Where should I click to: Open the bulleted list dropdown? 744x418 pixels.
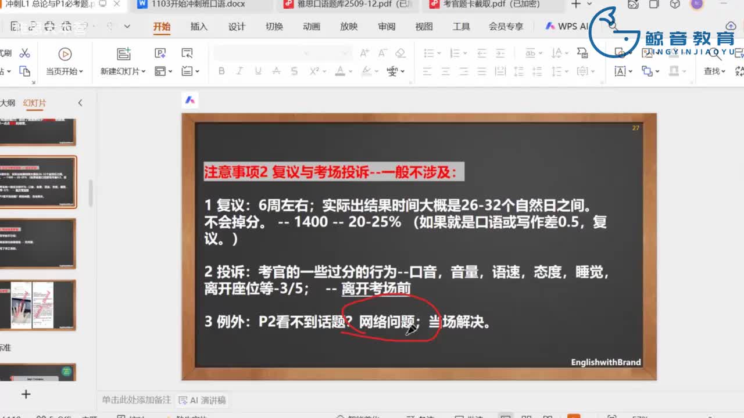(x=439, y=53)
